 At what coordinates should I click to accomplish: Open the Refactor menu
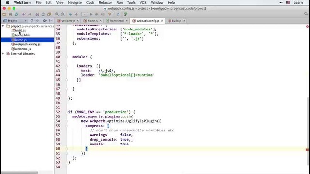(106, 3)
